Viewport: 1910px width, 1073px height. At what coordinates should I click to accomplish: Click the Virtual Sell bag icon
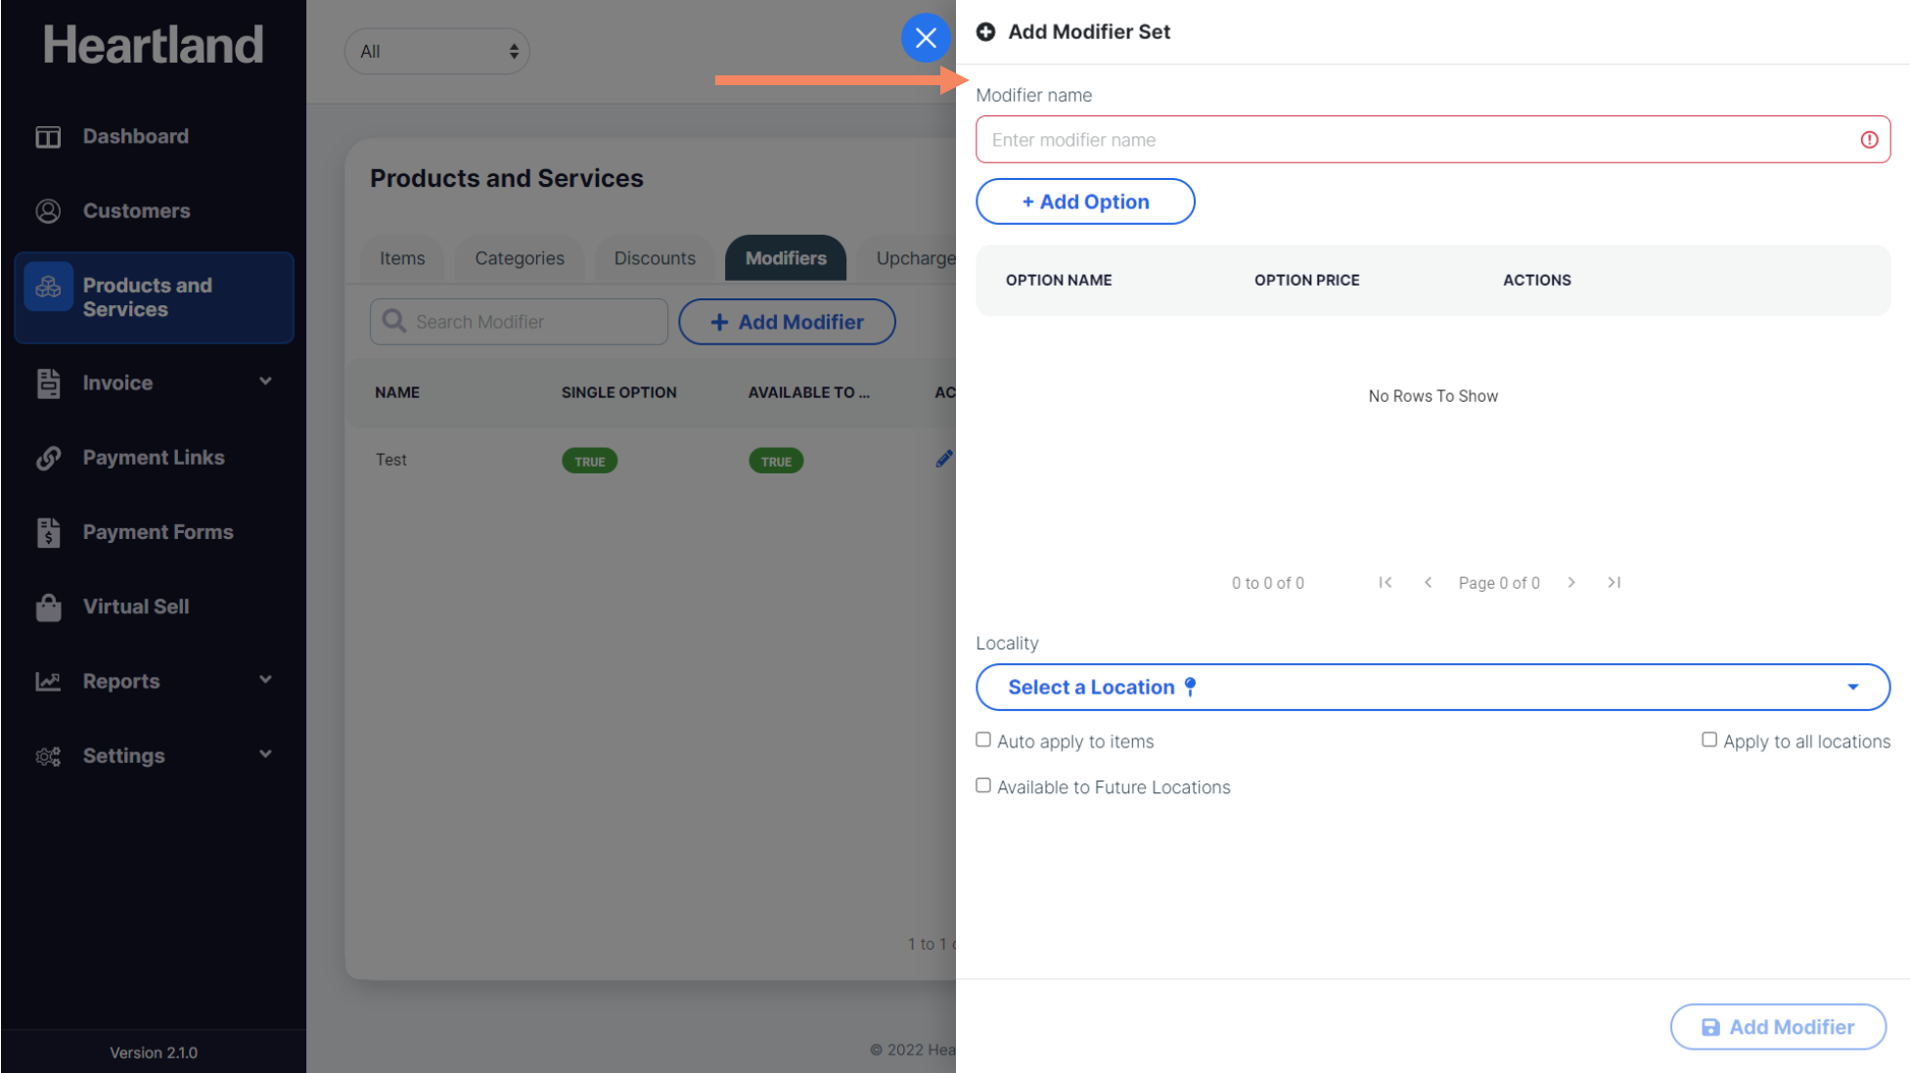tap(48, 606)
